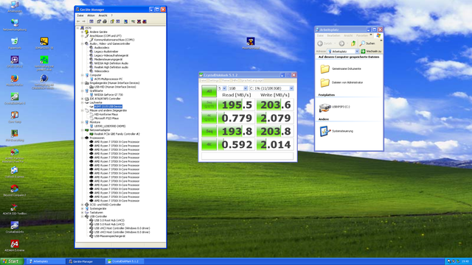
Task: Switch to Geräte-Manager taskbar button
Action: pyautogui.click(x=86, y=261)
